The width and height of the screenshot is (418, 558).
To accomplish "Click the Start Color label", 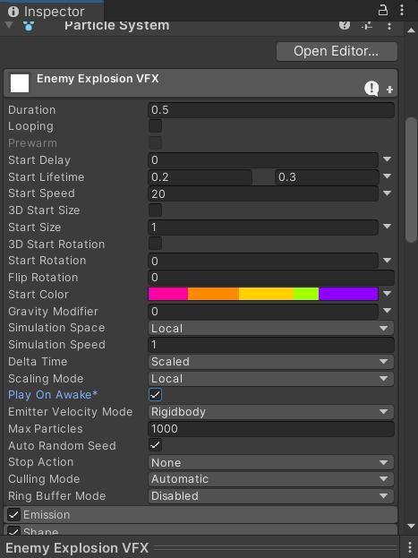I will (x=38, y=295).
